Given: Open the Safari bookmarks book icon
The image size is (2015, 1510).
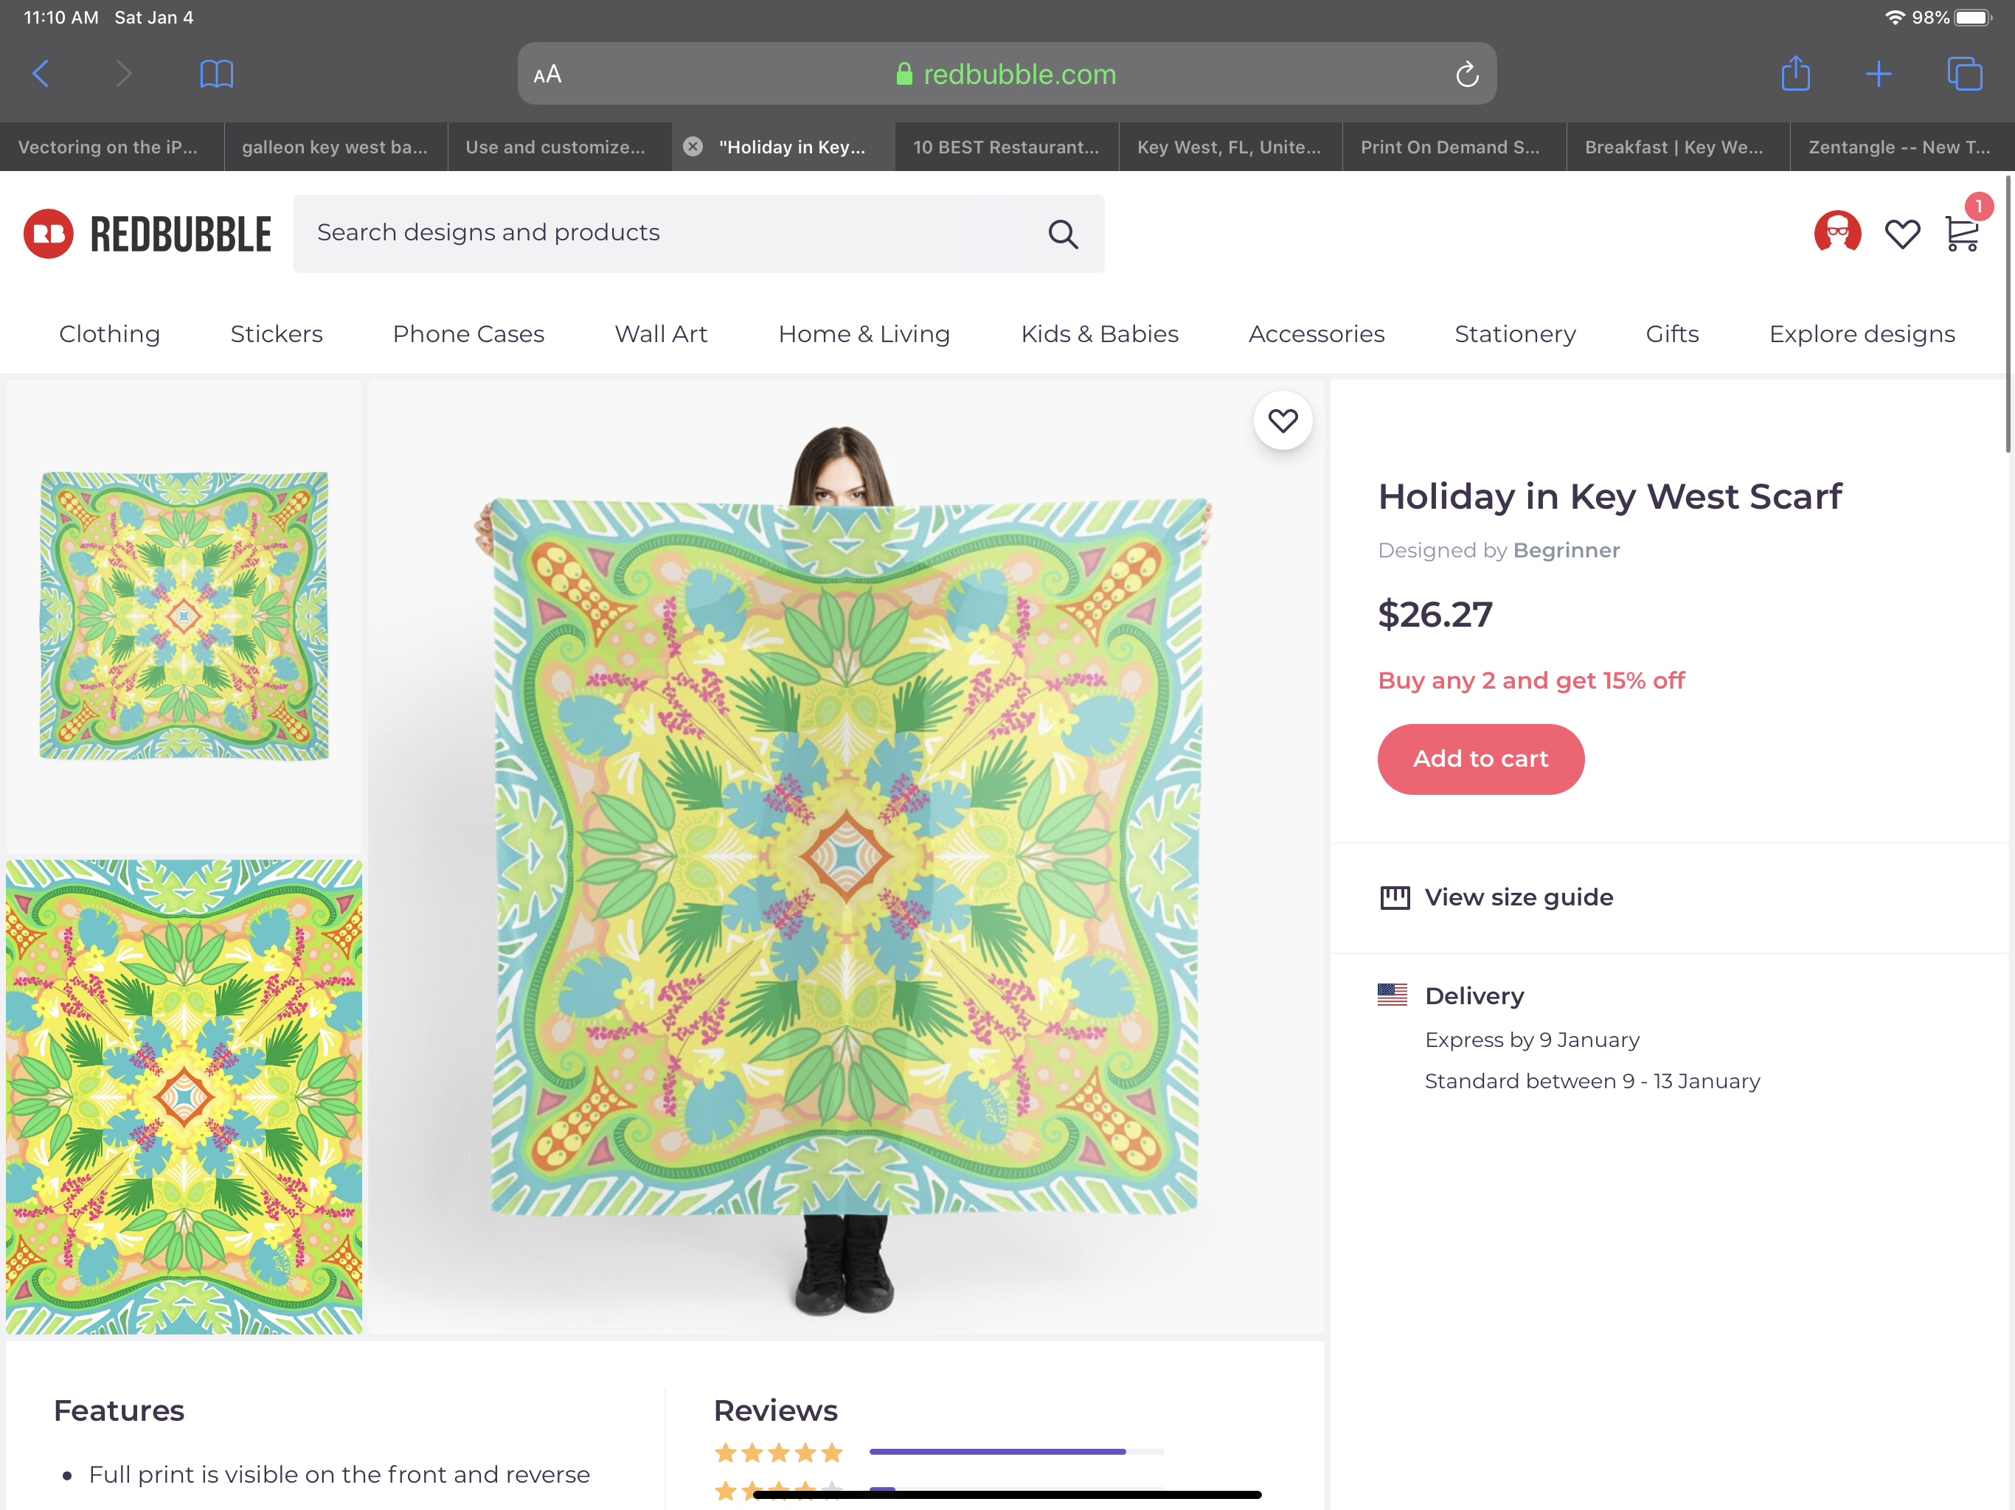Looking at the screenshot, I should (x=216, y=74).
